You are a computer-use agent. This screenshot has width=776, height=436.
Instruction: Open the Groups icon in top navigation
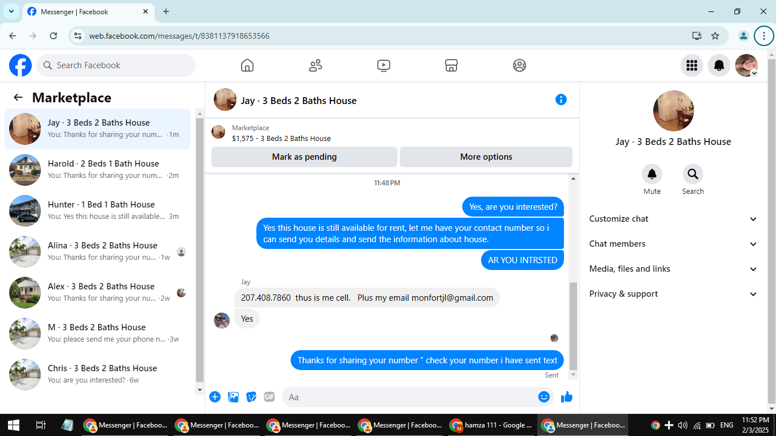click(x=520, y=65)
